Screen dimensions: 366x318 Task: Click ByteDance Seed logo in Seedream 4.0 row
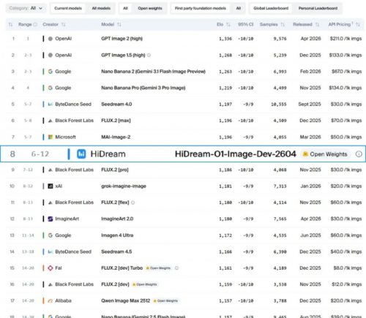click(x=51, y=105)
